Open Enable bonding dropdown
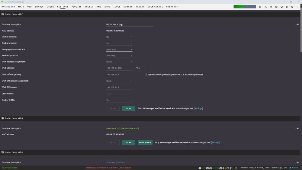Image resolution: width=302 pixels, height=170 pixels. point(119,37)
